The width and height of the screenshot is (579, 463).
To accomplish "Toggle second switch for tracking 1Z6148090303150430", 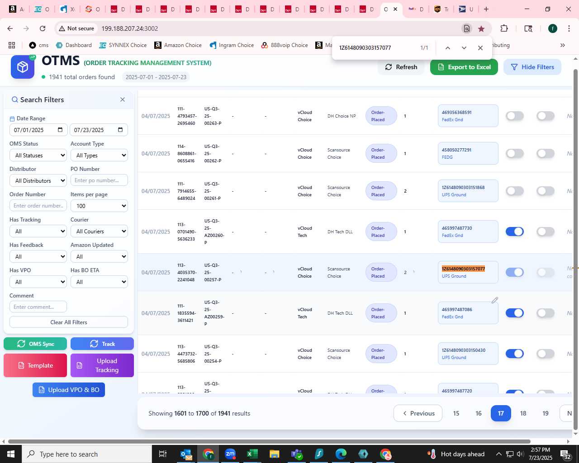I will [546, 354].
